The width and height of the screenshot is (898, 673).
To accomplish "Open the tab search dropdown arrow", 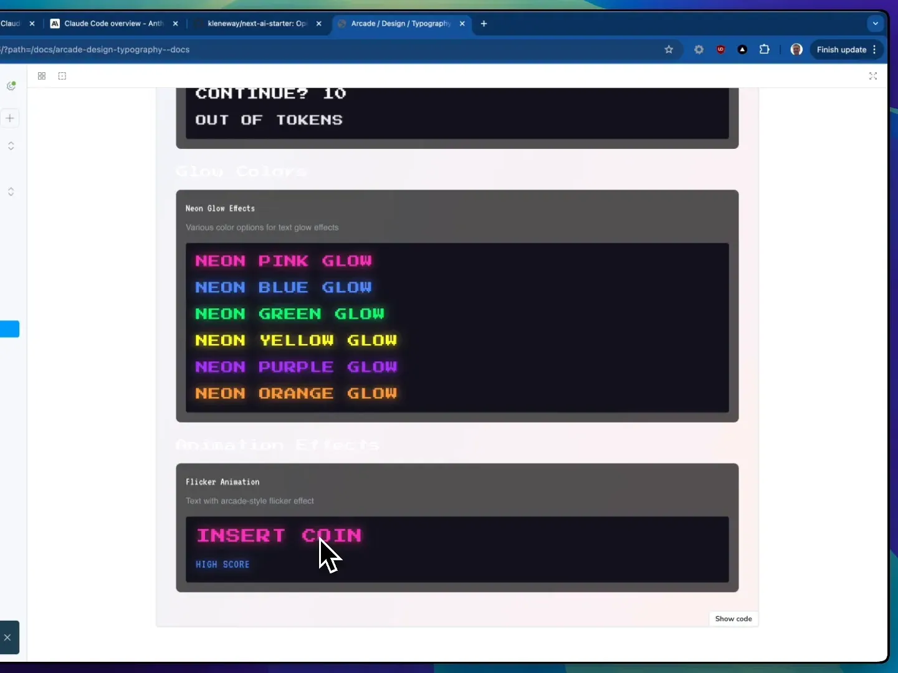I will pyautogui.click(x=876, y=24).
